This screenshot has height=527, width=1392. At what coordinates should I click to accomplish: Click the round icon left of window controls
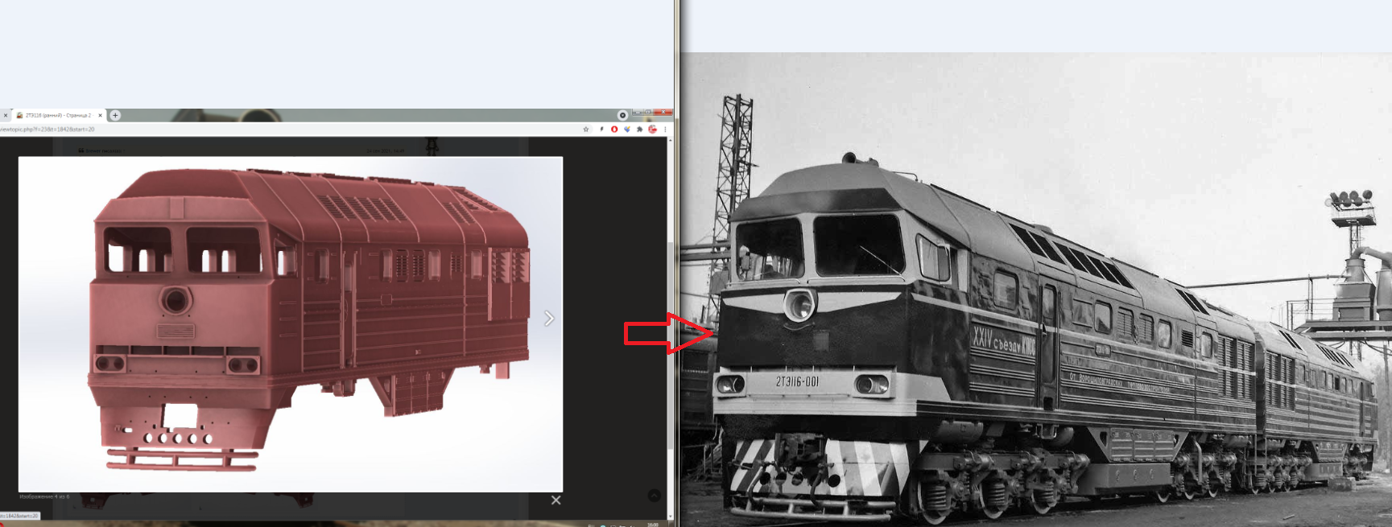pos(622,115)
